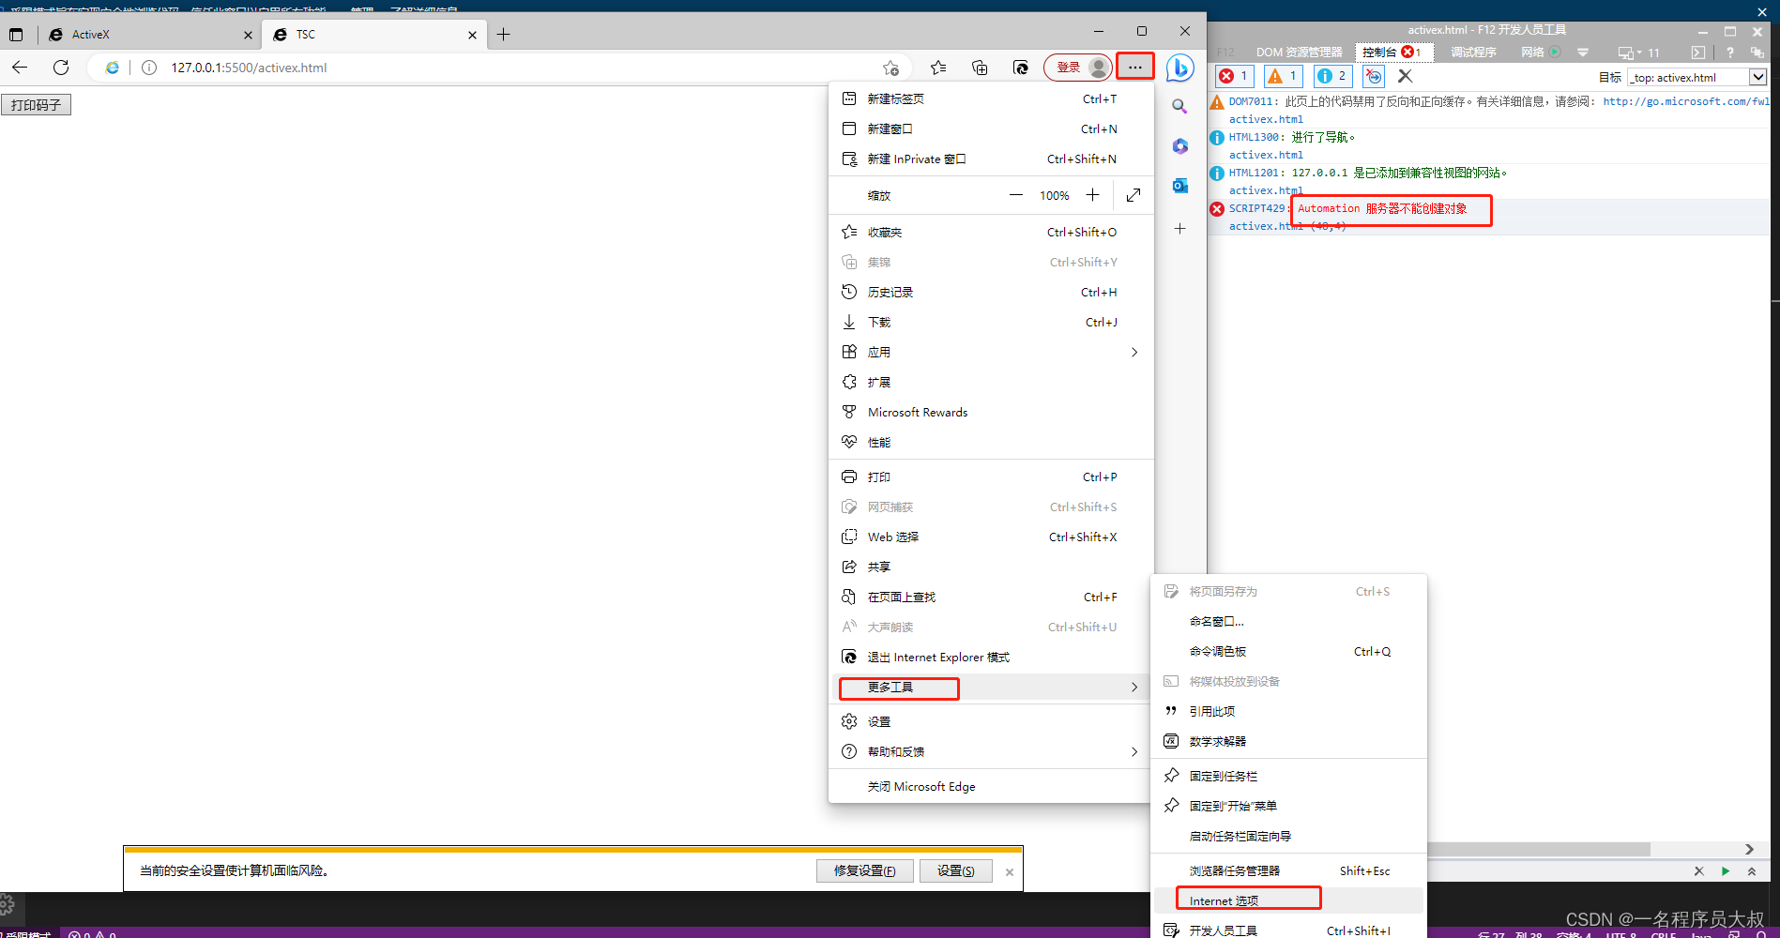Open the Collections toolbar icon
This screenshot has height=938, width=1780.
980,68
